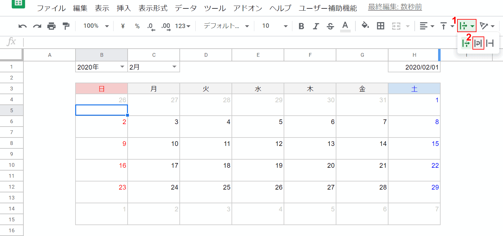
Task: Select the 金 Friday header cell
Action: tap(362, 89)
